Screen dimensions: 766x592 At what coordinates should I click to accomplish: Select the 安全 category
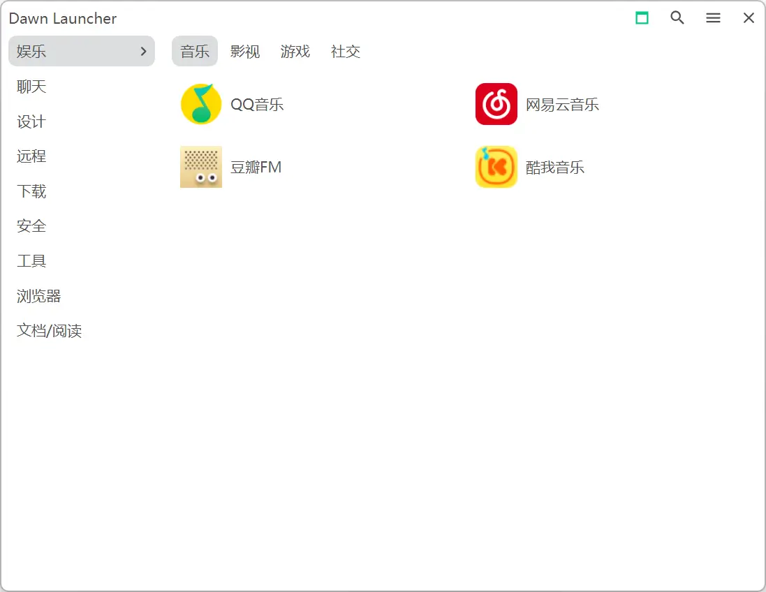[31, 226]
